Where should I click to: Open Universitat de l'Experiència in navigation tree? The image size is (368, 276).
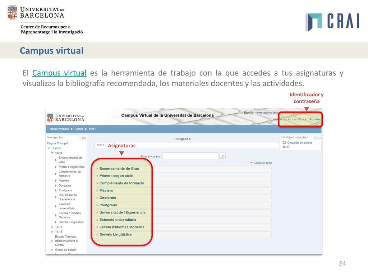(x=68, y=197)
